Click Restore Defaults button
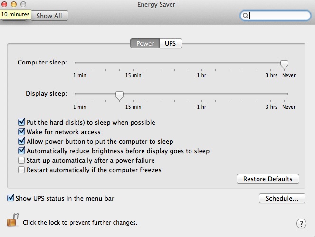 [268, 179]
